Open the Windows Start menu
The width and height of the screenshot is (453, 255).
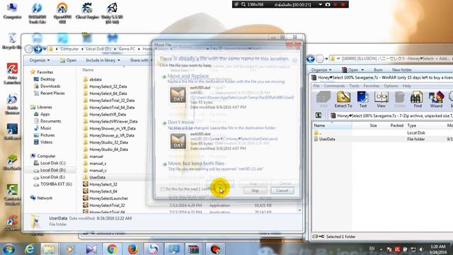click(8, 249)
